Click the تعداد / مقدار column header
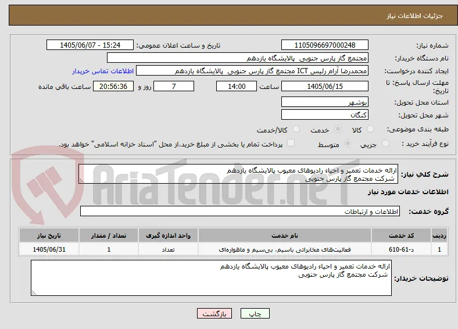Viewport: 458px width, 329px height. click(x=109, y=235)
